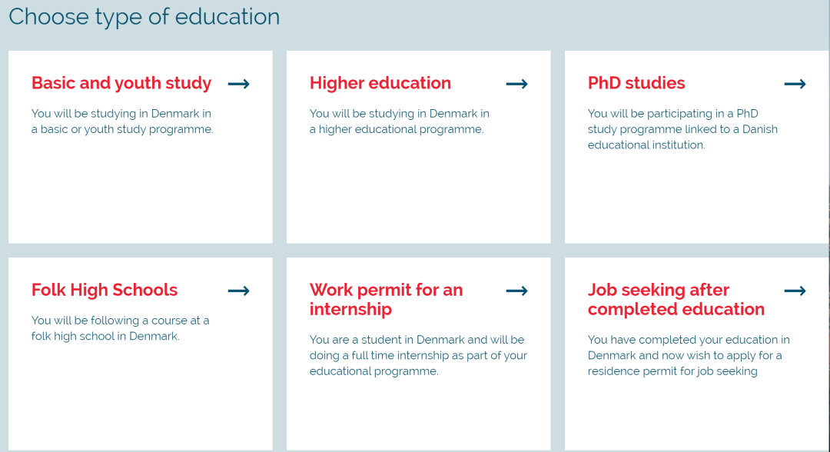The width and height of the screenshot is (830, 452).
Task: Click the arrow icon beside Folk High Schools
Action: (239, 291)
